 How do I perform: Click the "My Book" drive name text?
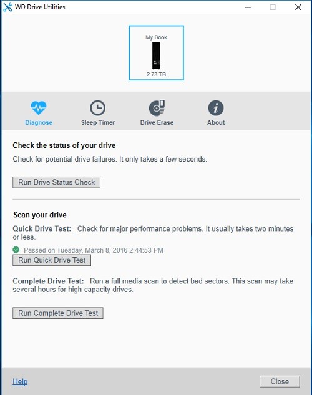[156, 37]
